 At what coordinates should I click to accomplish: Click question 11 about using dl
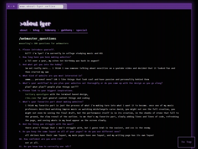coord(45,146)
